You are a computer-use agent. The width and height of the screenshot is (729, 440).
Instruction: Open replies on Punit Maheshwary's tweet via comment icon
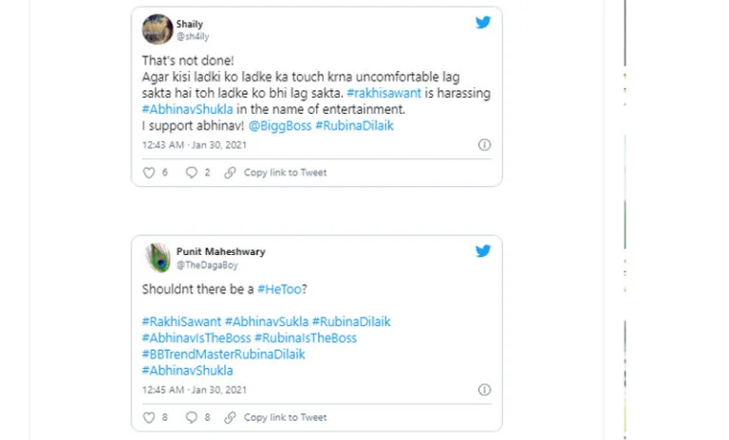(x=192, y=417)
